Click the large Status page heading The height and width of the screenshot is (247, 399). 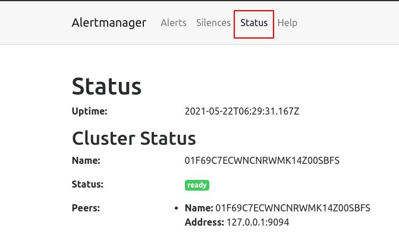pos(106,87)
